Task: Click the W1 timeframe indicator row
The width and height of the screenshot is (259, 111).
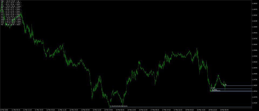Action: (11, 3)
